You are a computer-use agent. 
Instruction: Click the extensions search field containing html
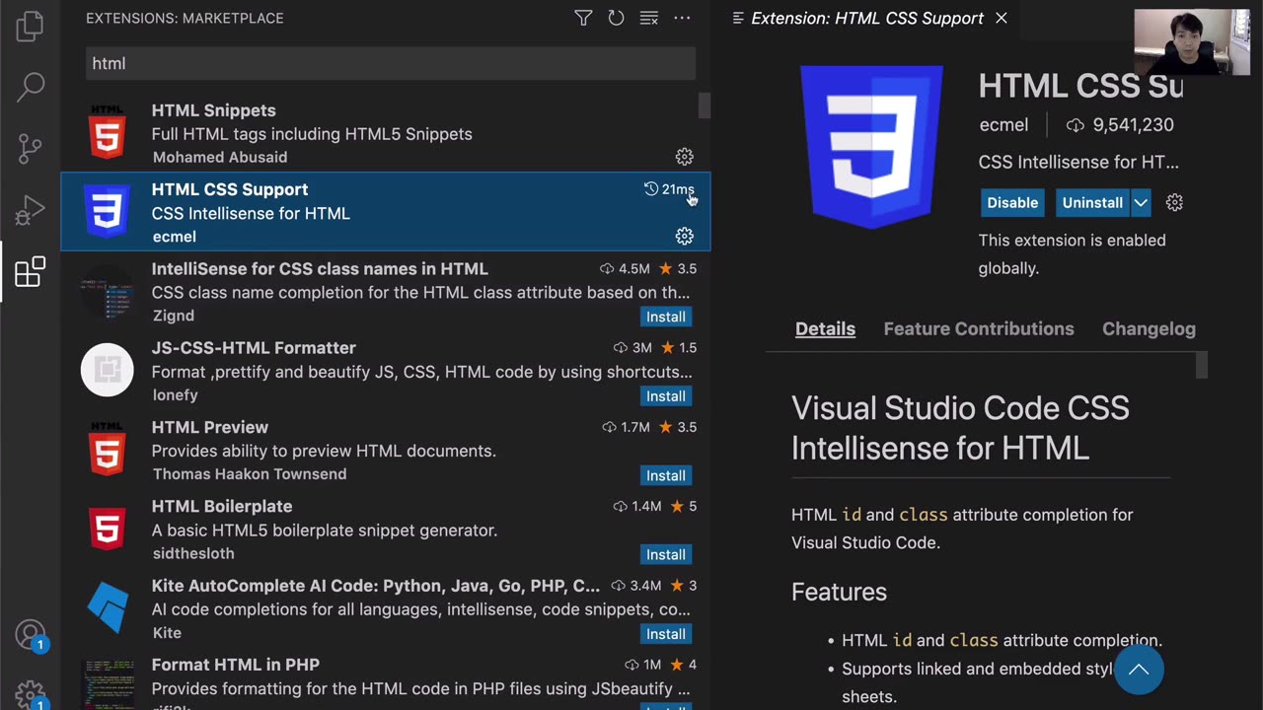pyautogui.click(x=390, y=63)
